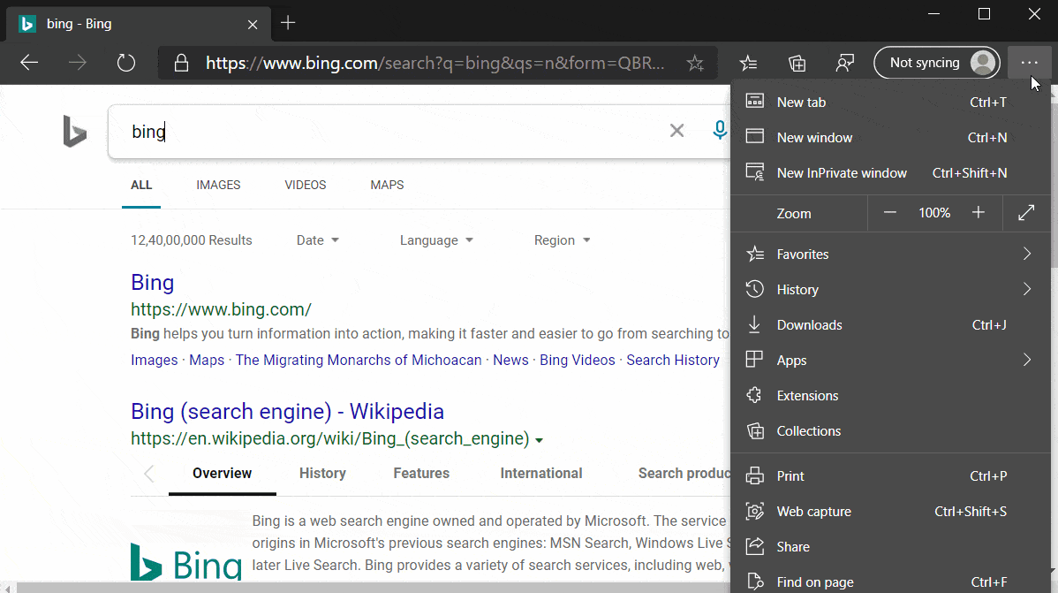Choose New window in the menu
This screenshot has height=593, width=1058.
click(891, 138)
